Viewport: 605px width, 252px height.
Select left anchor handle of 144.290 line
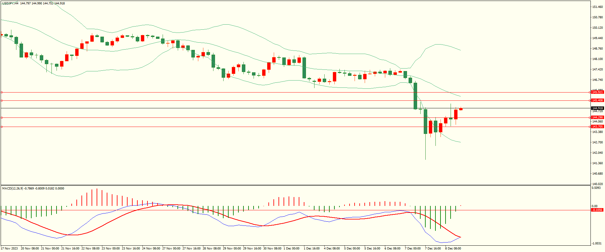(x=2, y=117)
